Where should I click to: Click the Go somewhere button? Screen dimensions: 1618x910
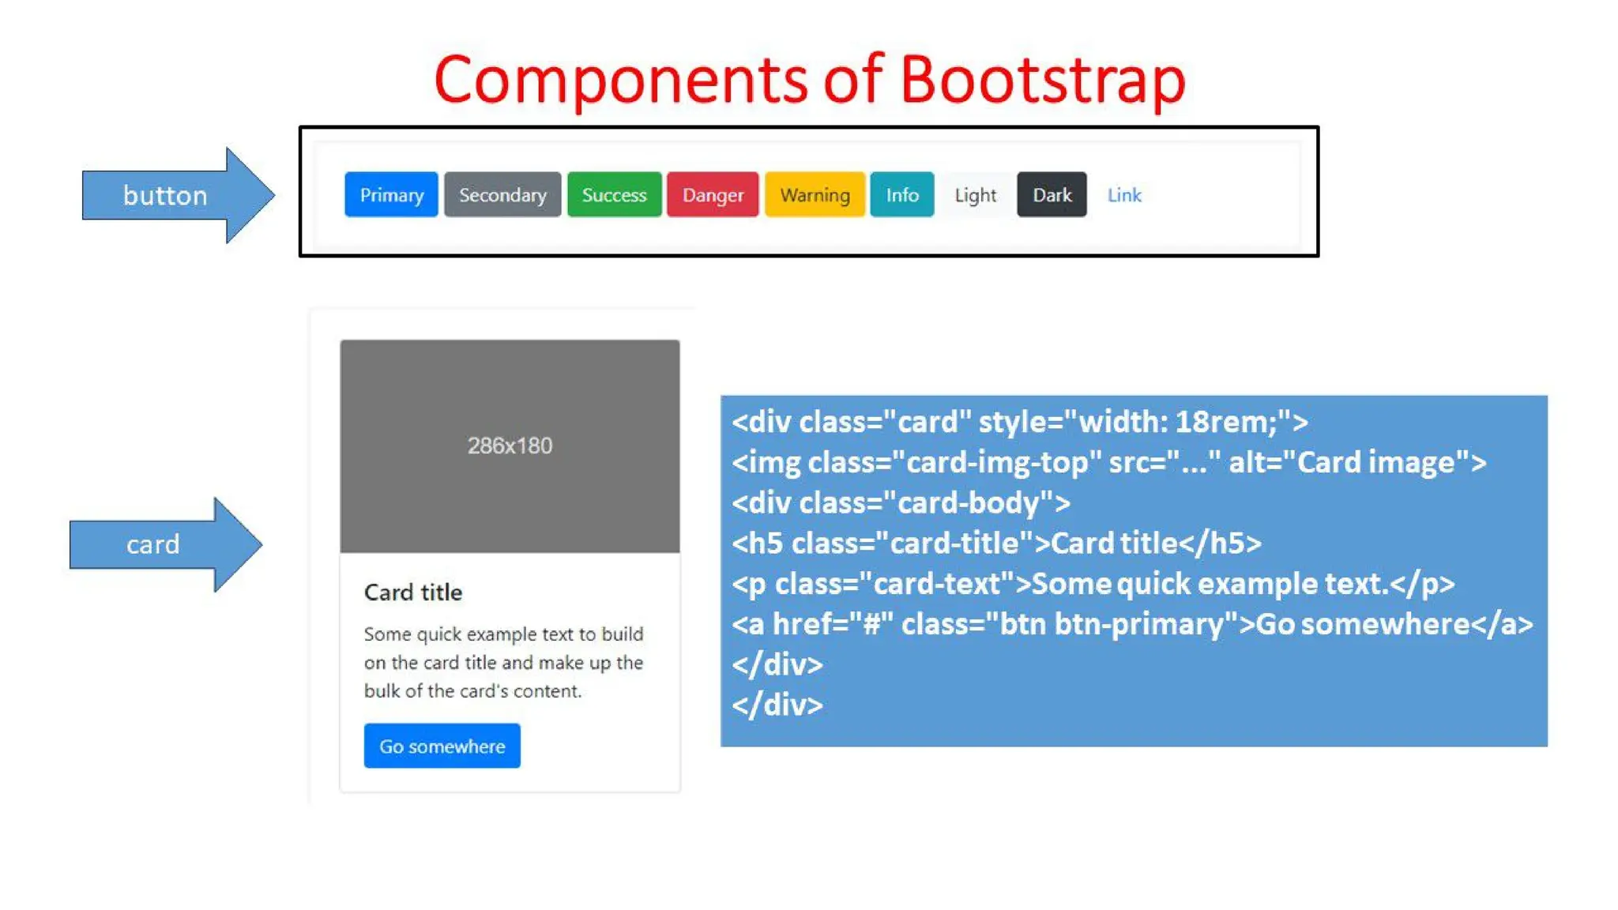[x=442, y=746]
